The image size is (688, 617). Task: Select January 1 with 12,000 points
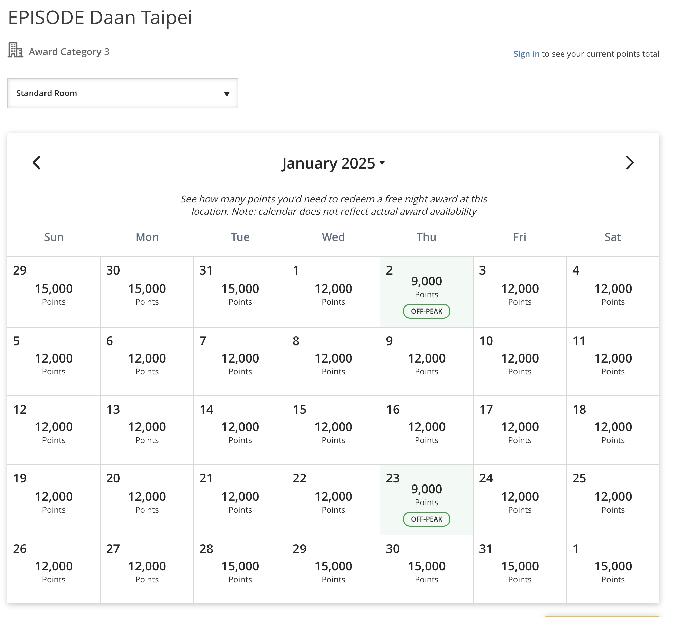(333, 292)
